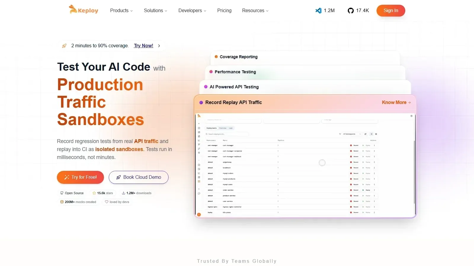This screenshot has height=266, width=474.
Task: Click the Open Source badge icon
Action: click(62, 193)
